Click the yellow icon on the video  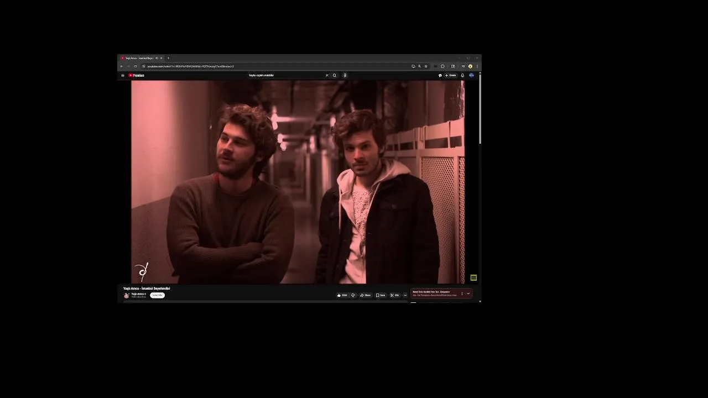tap(473, 277)
